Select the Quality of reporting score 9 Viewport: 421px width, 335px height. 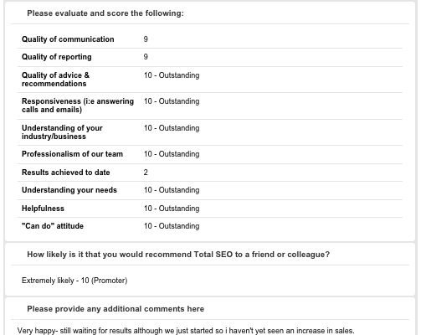[x=146, y=57]
